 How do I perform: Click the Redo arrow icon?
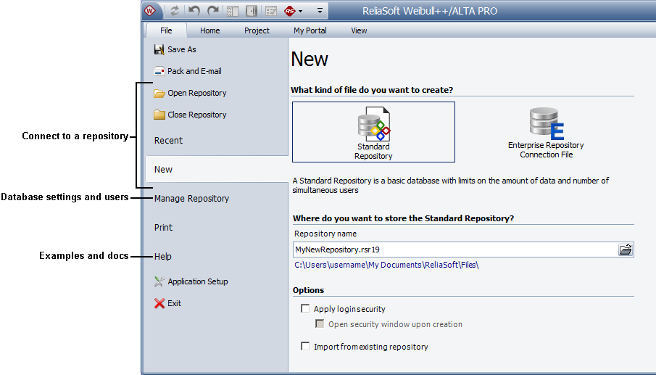212,11
